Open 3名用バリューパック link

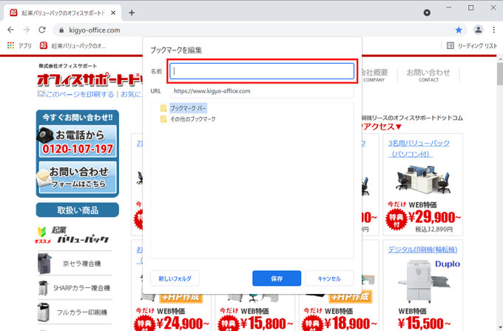tap(419, 148)
